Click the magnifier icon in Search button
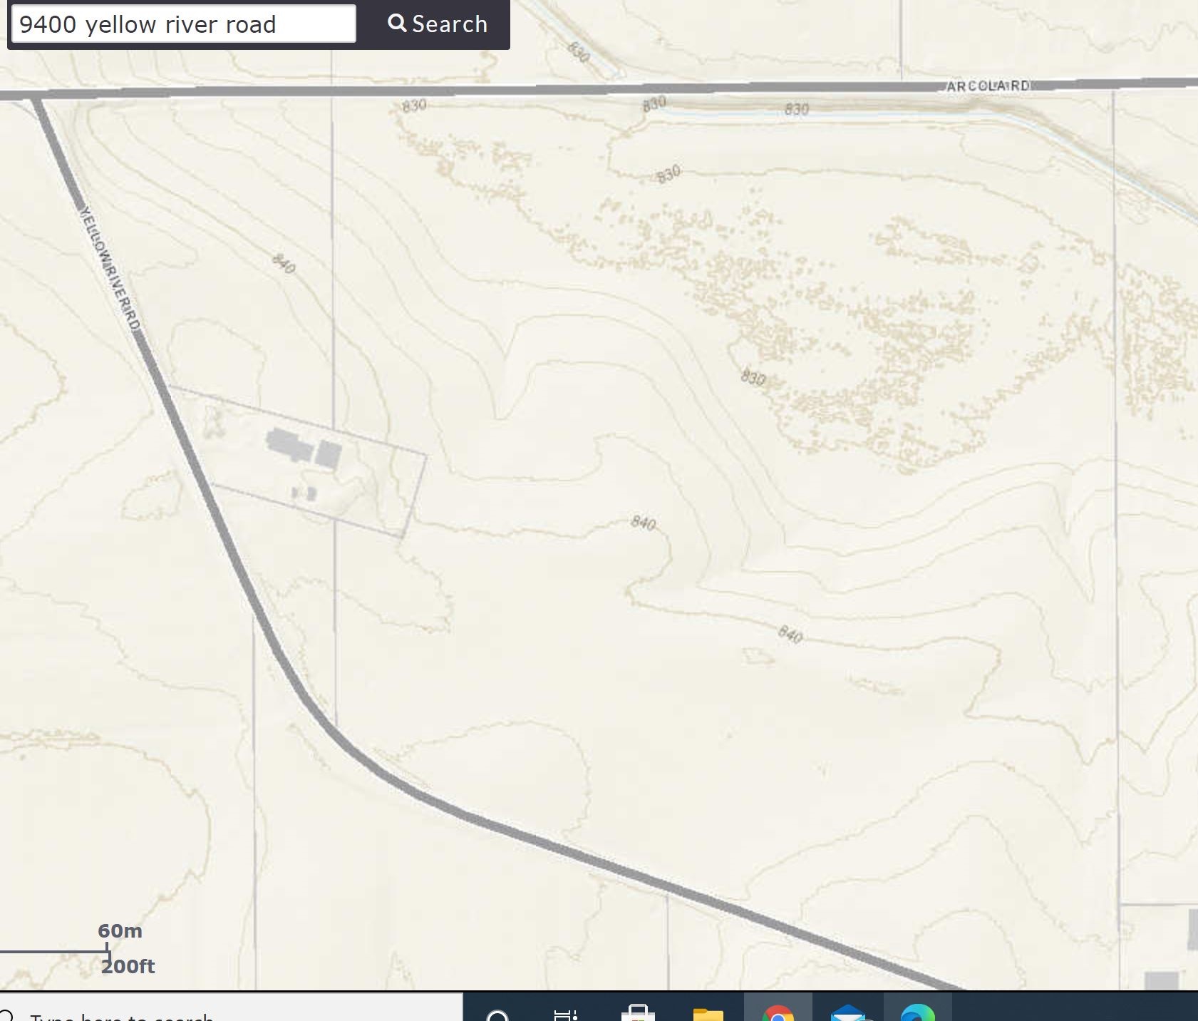 tap(397, 23)
